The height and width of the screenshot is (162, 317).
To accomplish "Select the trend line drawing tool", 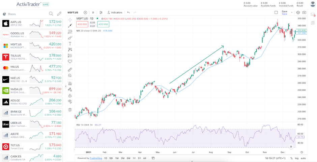I will point(70,26).
